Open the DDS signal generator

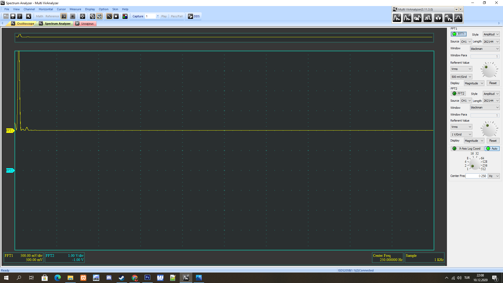(194, 16)
